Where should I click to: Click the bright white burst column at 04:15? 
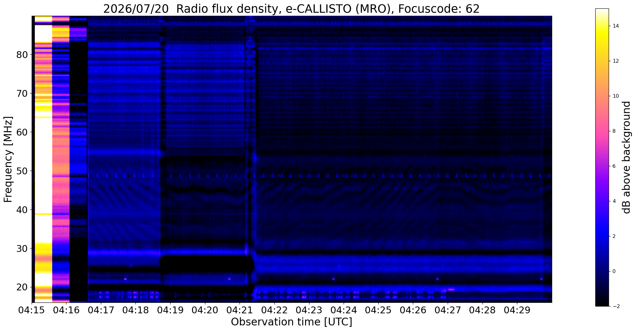[x=43, y=159]
